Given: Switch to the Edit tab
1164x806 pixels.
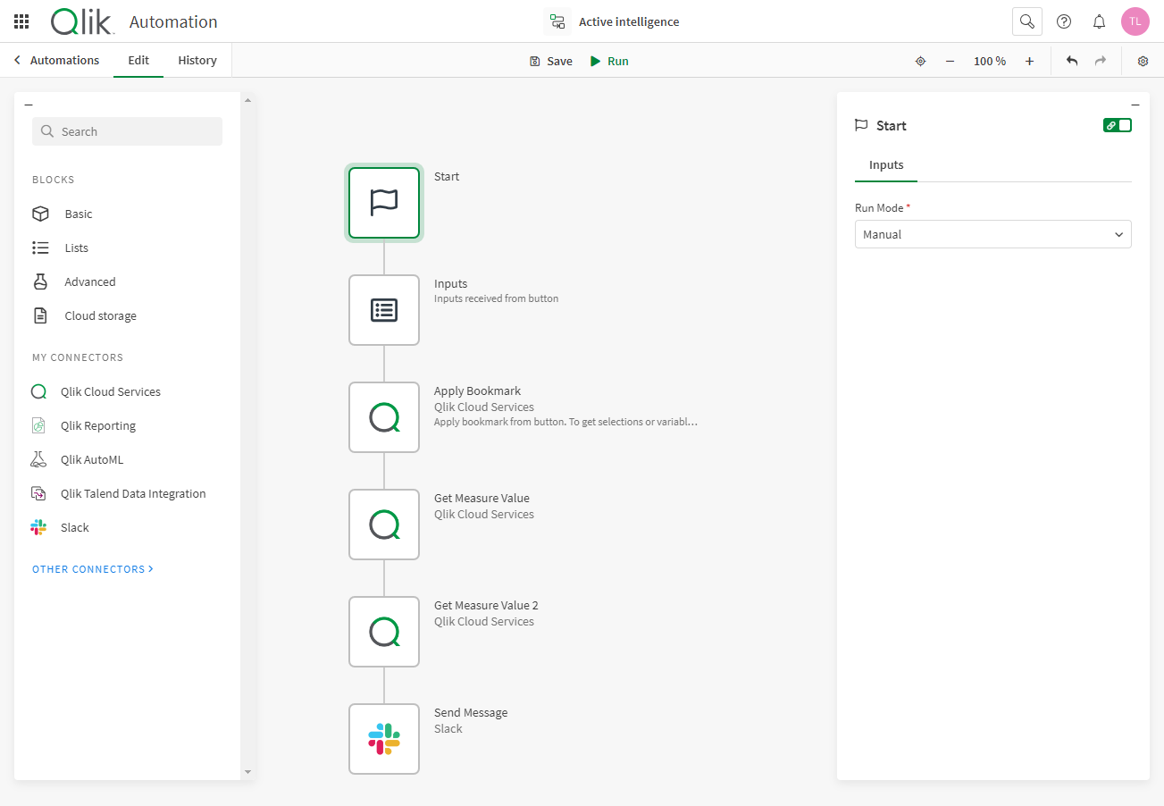Looking at the screenshot, I should point(138,61).
